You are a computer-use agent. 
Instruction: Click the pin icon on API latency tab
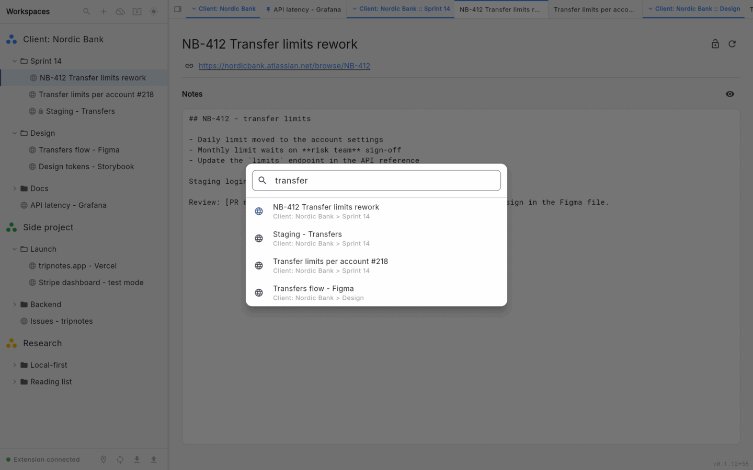[268, 9]
